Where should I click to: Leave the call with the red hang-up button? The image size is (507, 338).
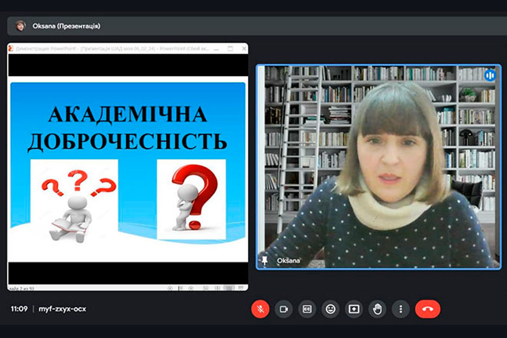coord(428,309)
